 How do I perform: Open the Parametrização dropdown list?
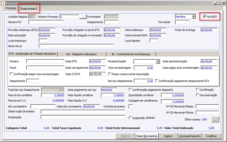point(158,61)
